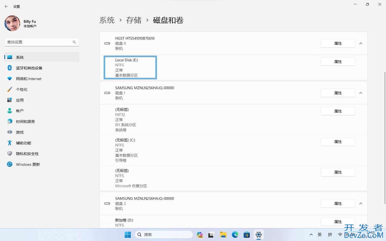Open Task View from the taskbar
This screenshot has height=241, width=386.
click(x=211, y=235)
